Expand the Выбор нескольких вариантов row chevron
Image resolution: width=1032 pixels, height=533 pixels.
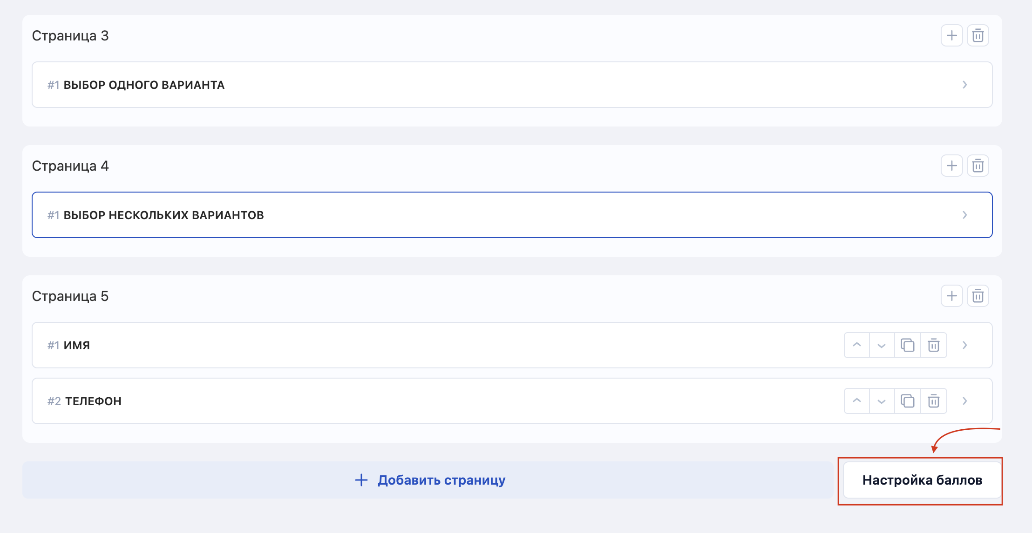(965, 215)
